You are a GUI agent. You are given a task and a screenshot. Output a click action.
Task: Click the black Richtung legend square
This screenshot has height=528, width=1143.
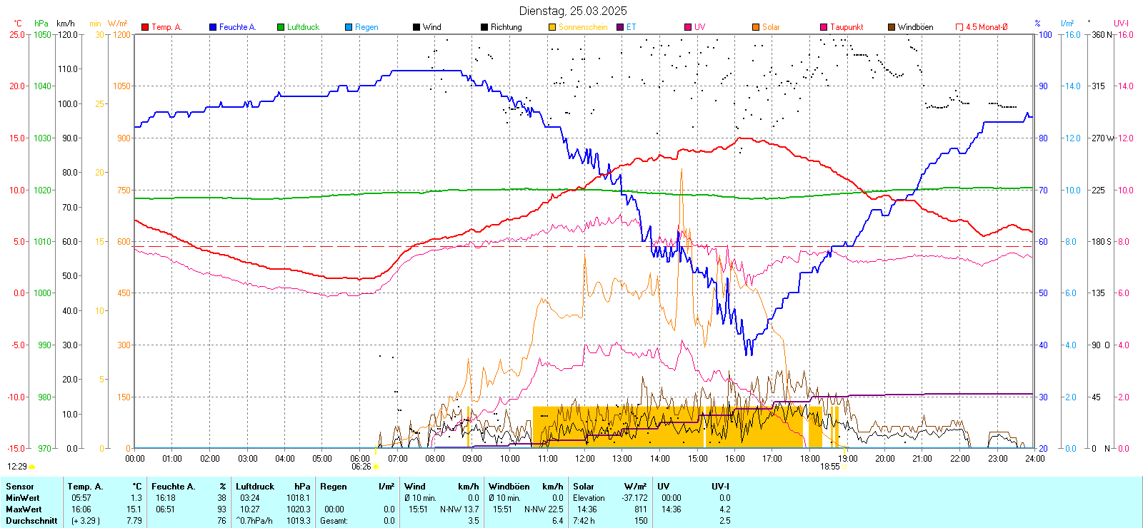point(484,27)
